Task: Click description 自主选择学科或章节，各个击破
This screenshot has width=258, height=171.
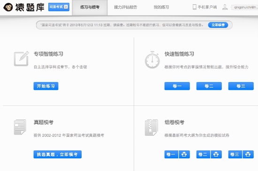Action: click(61, 67)
